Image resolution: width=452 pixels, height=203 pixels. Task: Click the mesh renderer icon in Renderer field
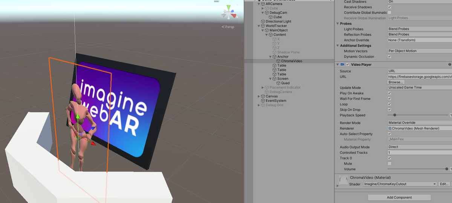click(390, 129)
